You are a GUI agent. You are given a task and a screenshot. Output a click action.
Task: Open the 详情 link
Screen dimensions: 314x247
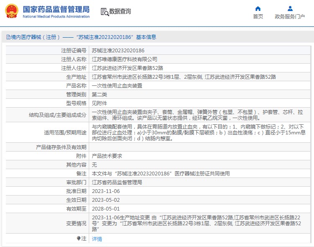coord(97,239)
